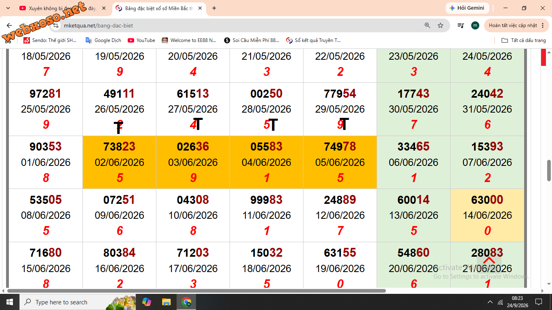
Task: Expand the tab search dropdown arrow
Action: click(x=8, y=8)
